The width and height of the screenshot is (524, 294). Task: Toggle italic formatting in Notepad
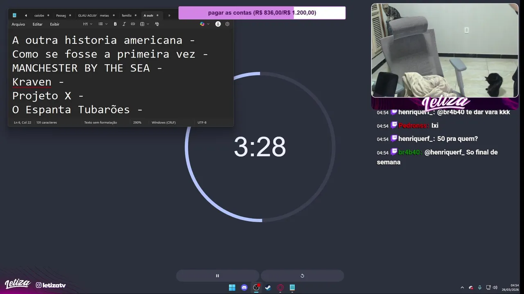click(x=124, y=24)
